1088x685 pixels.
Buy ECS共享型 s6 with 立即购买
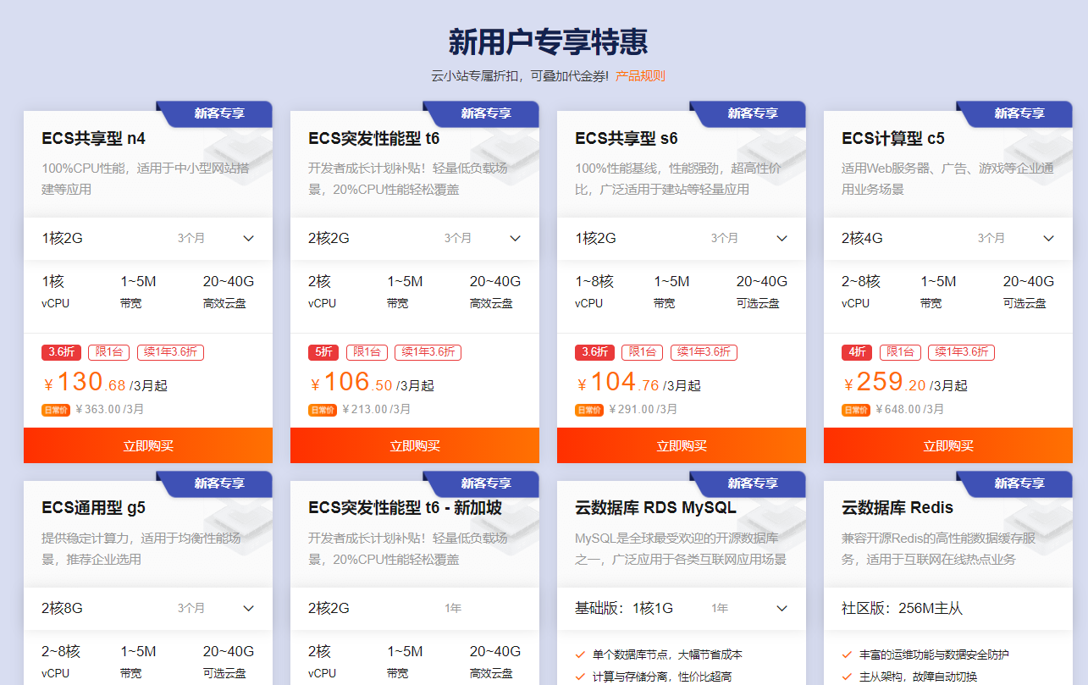(682, 445)
